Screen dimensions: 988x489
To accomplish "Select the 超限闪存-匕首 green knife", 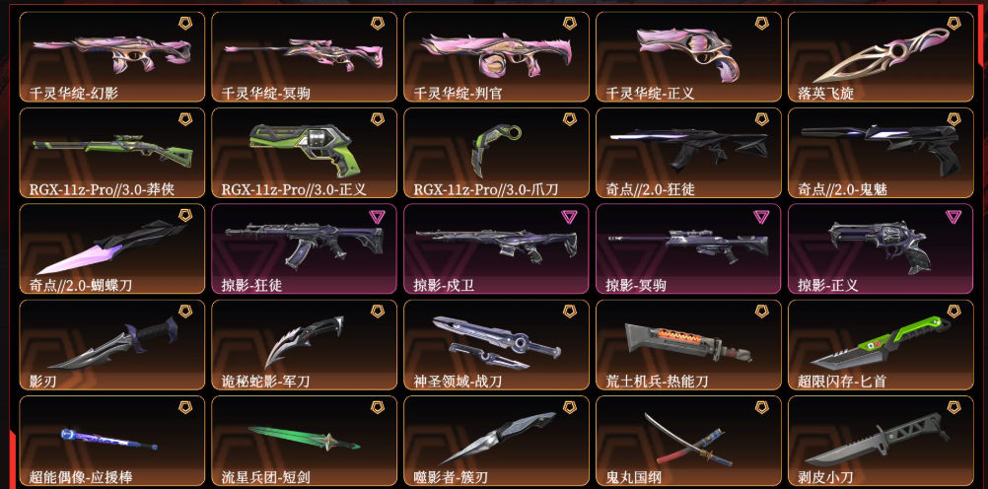I will tap(881, 345).
